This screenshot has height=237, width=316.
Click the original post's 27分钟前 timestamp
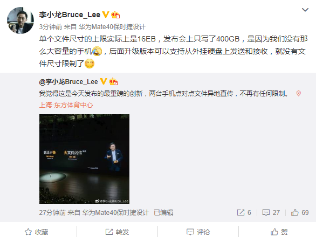point(52,213)
